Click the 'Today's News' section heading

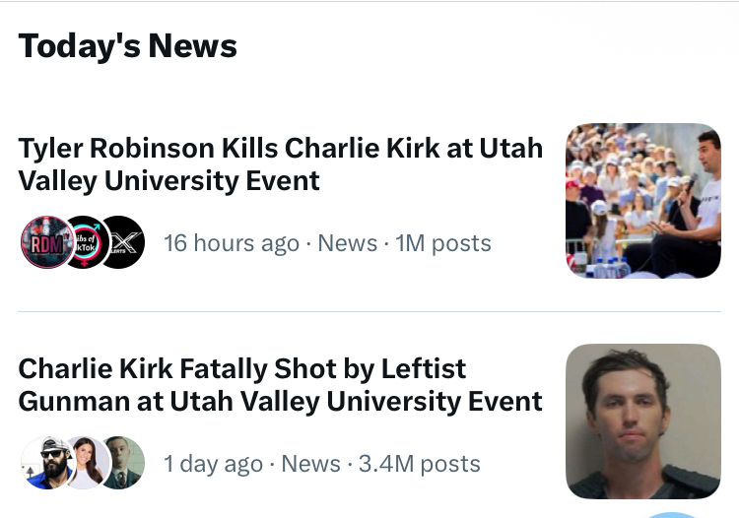coord(128,45)
